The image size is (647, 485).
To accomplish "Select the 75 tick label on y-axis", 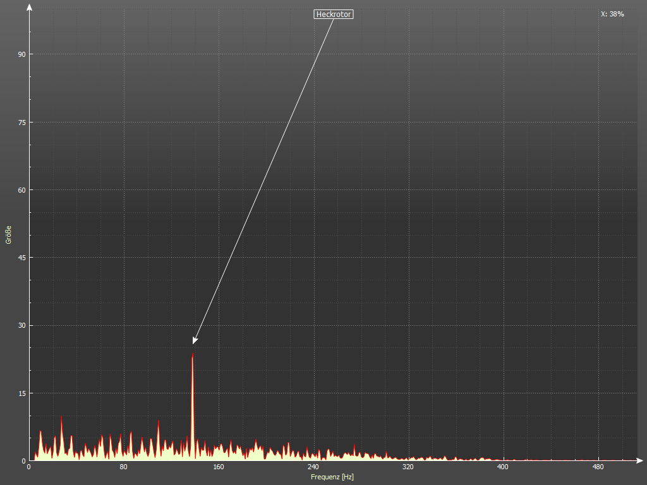I will (21, 122).
